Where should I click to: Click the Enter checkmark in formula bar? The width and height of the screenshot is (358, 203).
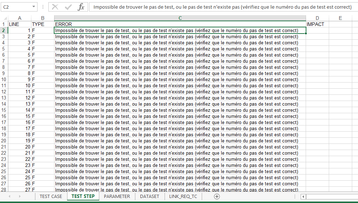68,7
